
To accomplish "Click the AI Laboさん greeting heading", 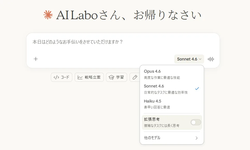I will click(128, 15).
